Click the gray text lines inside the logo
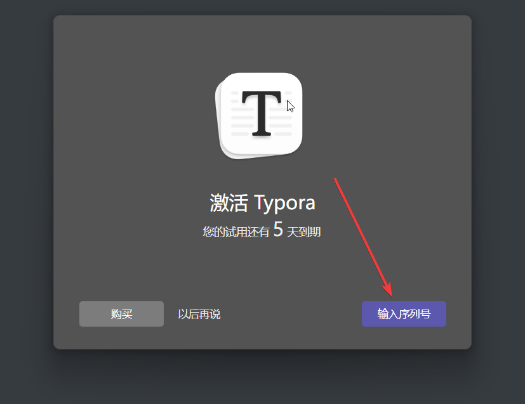 tap(282, 126)
